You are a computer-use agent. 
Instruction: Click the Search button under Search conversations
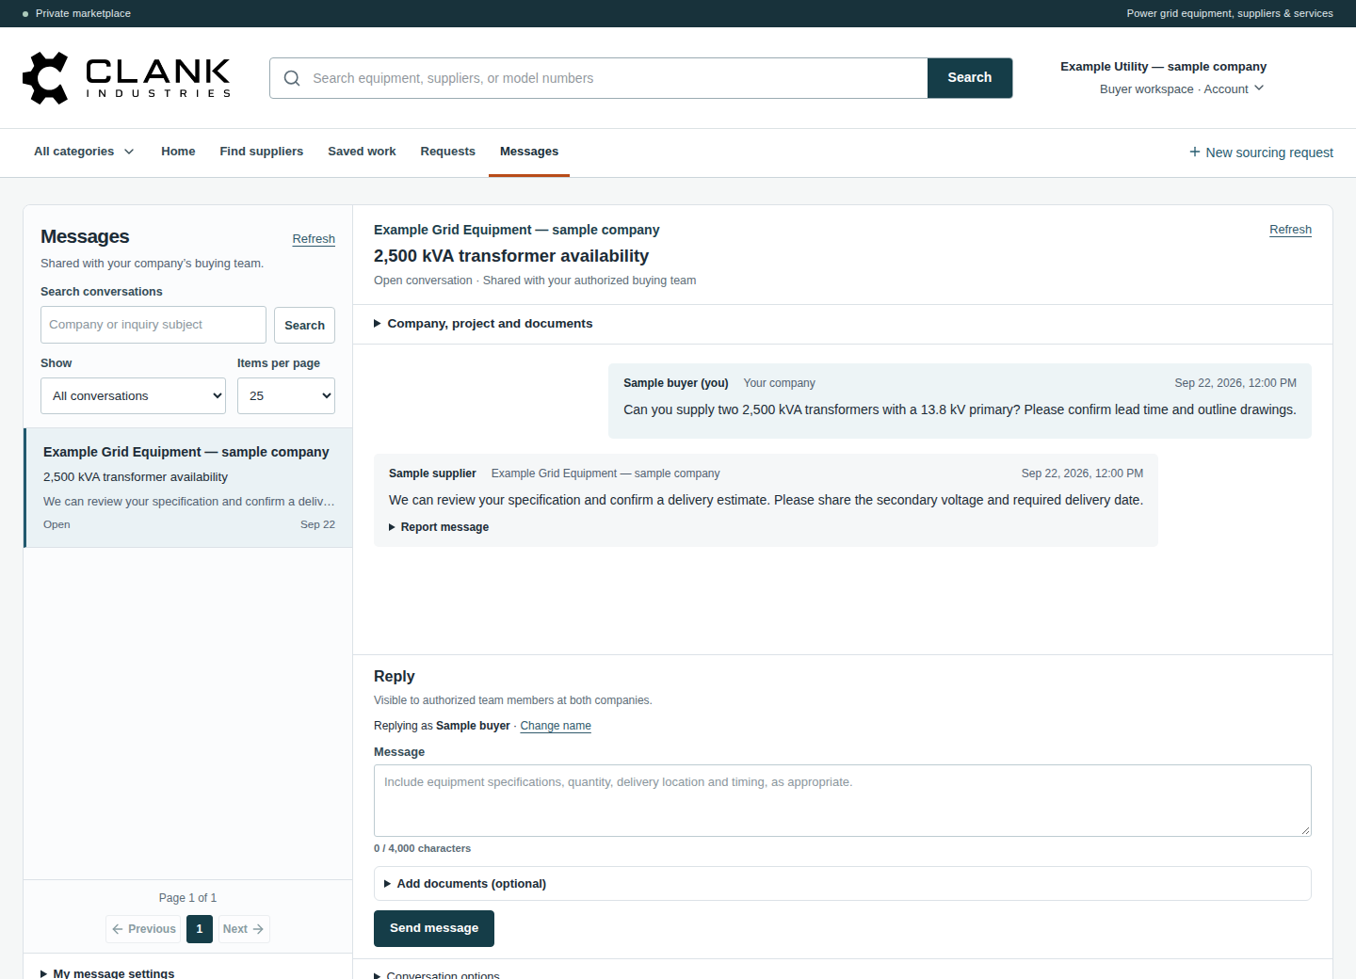point(304,326)
